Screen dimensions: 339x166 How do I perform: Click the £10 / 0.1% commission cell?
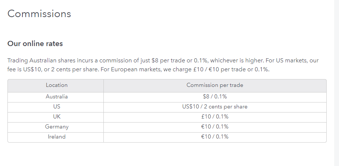coord(215,117)
